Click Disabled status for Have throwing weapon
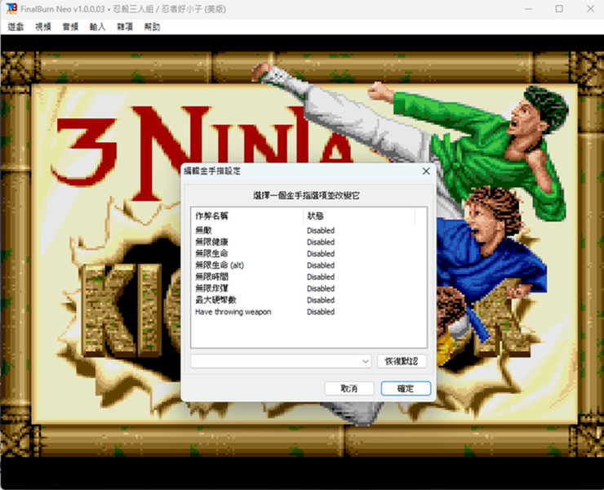This screenshot has height=490, width=604. [321, 311]
